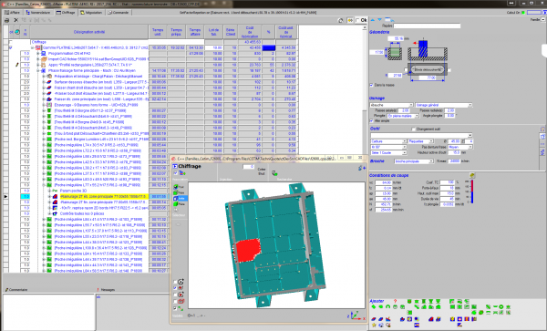
Task: Click the icon of Fraiser div. zone principale
Action: pos(49,99)
